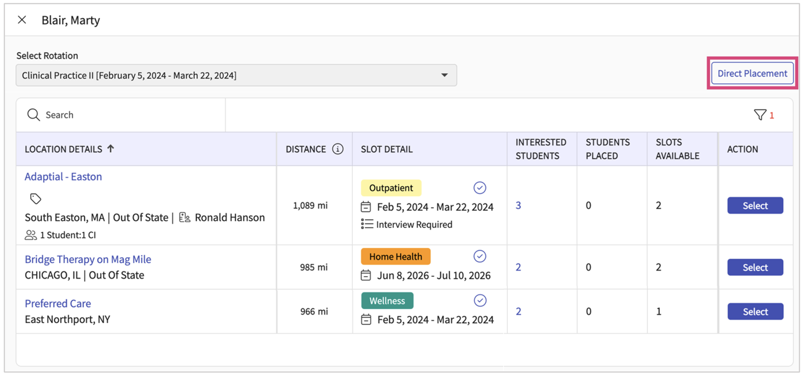Open the Adaptial - Easton location link
805x376 pixels.
pyautogui.click(x=63, y=177)
